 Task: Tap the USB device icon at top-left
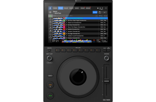click(x=50, y=8)
